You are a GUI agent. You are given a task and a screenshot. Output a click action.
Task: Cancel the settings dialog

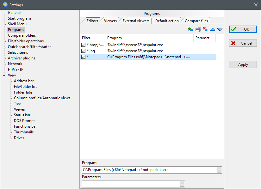[x=243, y=43]
